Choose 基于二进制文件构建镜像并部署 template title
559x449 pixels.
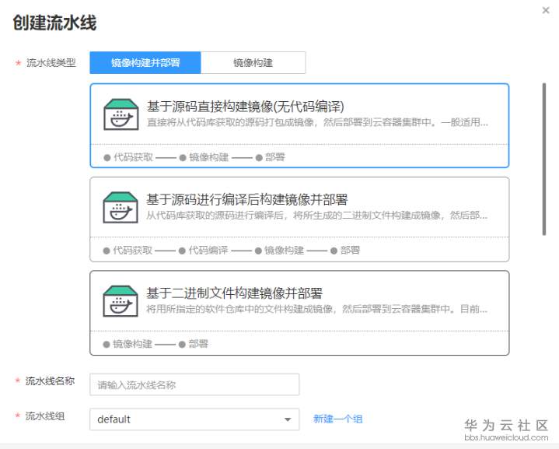pyautogui.click(x=234, y=293)
